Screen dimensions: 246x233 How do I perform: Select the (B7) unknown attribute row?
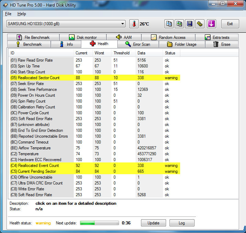(x=95, y=125)
